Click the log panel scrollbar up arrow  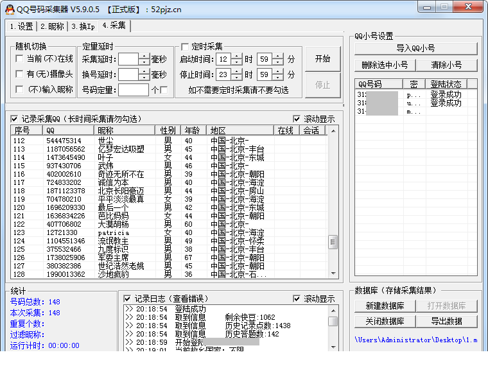click(333, 311)
